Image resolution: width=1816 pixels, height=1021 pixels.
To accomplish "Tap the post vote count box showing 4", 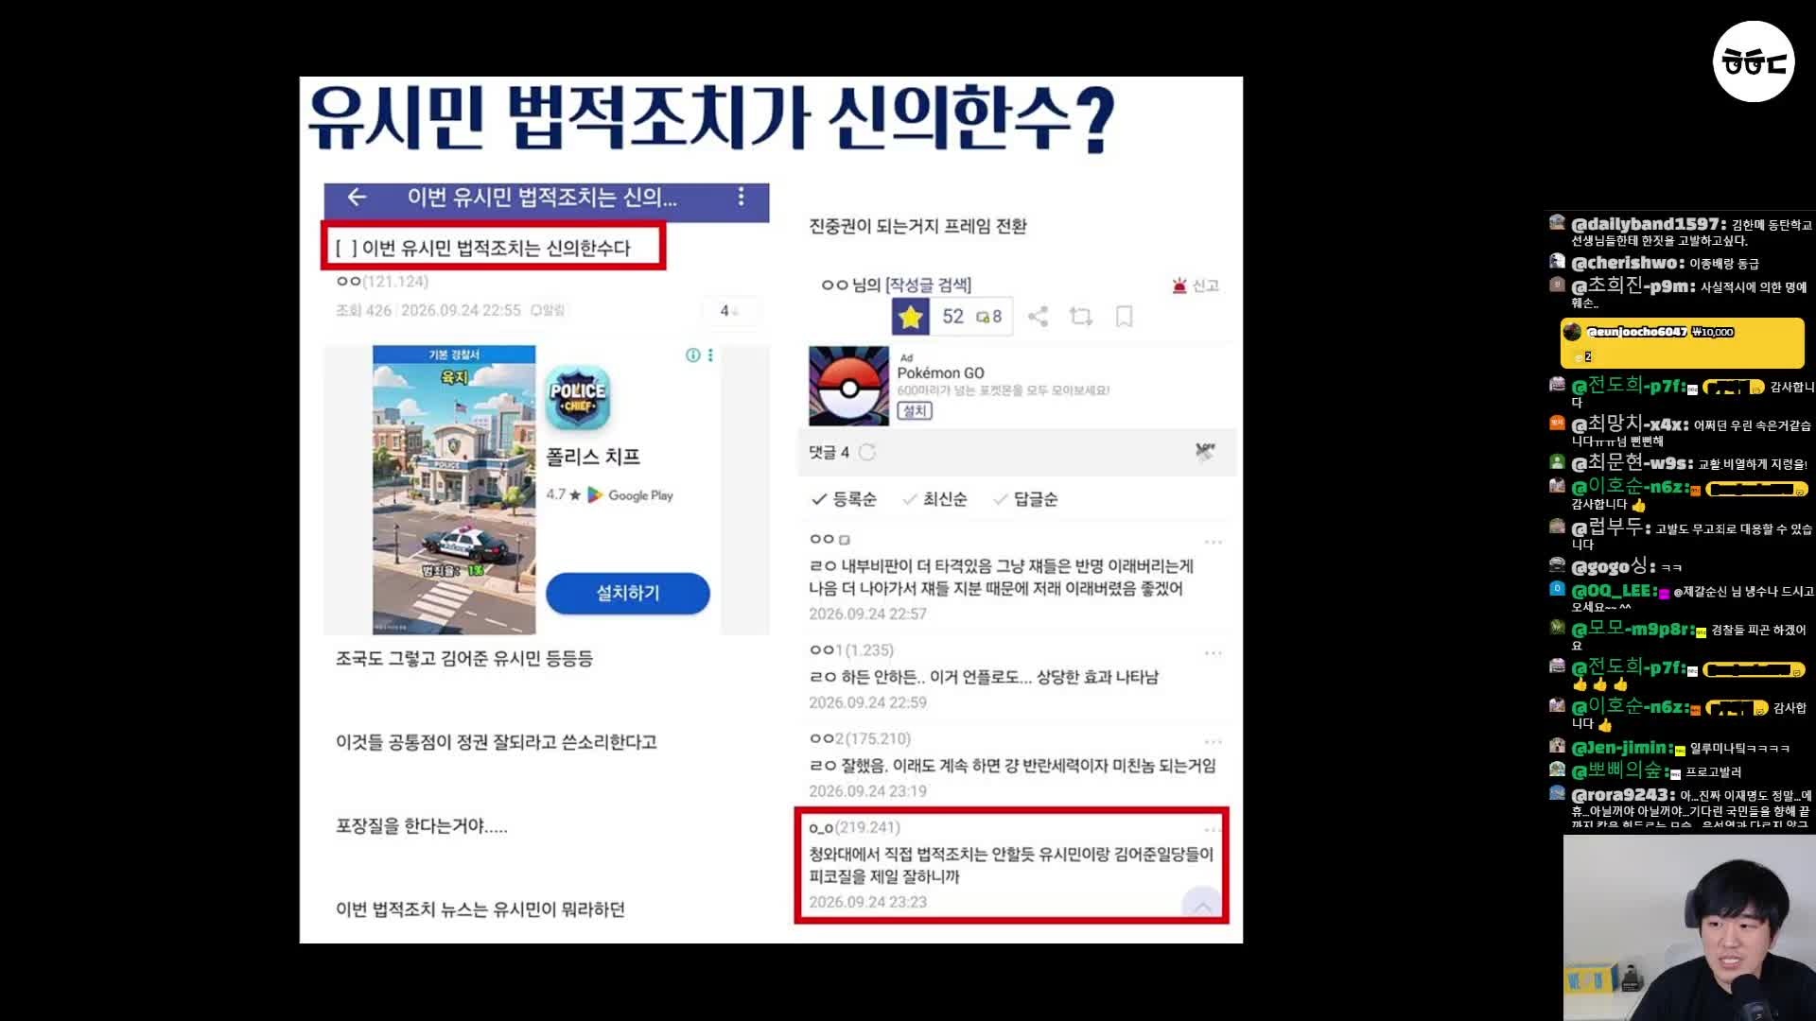I will (x=729, y=311).
